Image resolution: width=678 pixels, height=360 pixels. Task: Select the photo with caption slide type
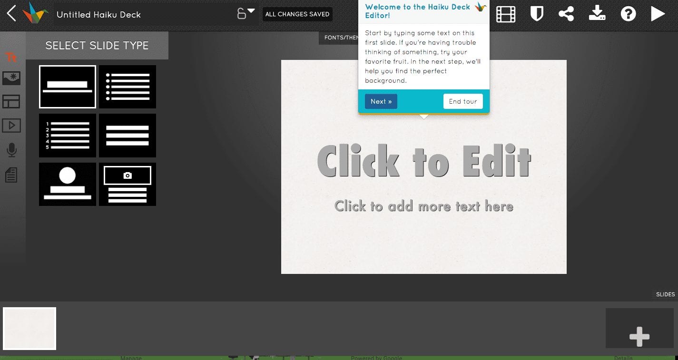(128, 185)
